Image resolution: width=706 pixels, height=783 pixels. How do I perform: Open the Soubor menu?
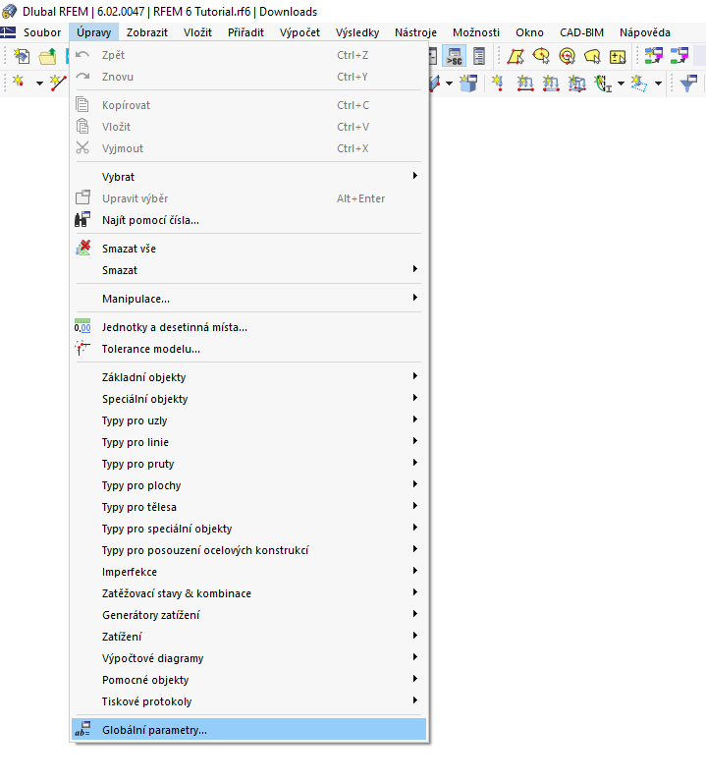pyautogui.click(x=42, y=32)
